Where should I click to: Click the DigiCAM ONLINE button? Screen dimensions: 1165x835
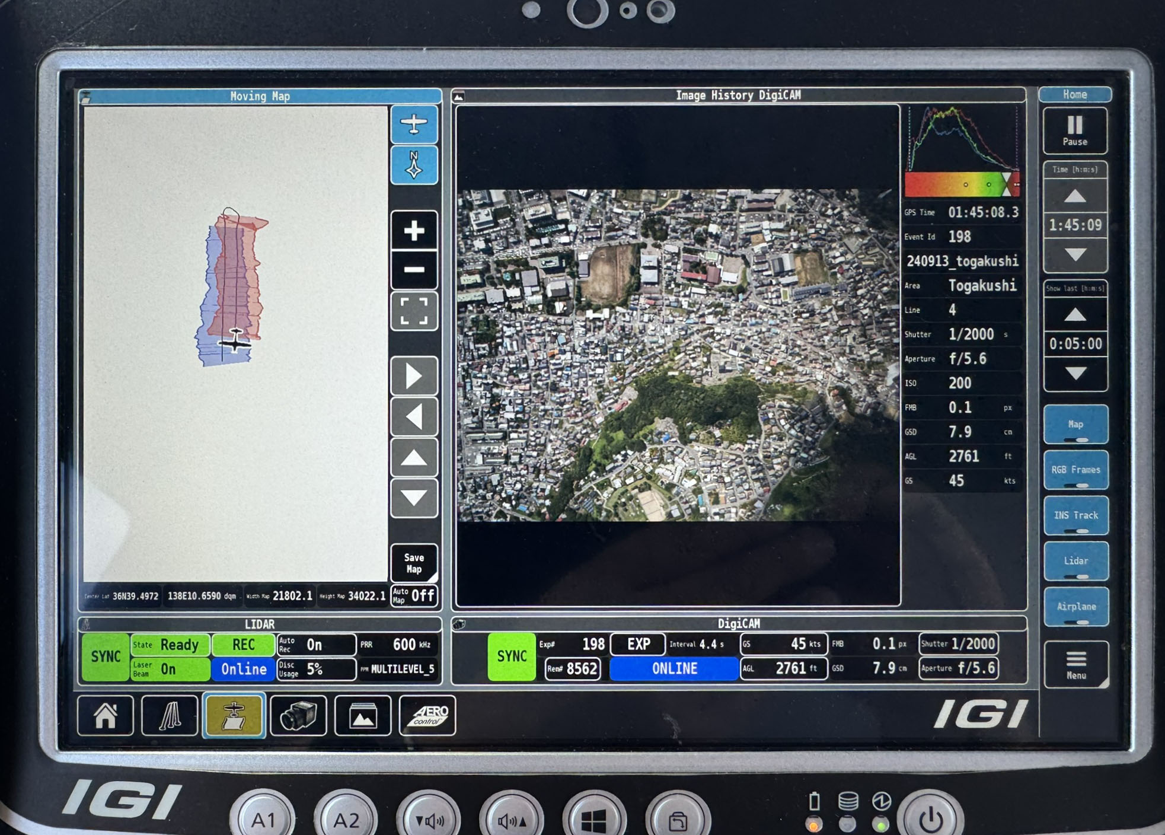click(674, 668)
